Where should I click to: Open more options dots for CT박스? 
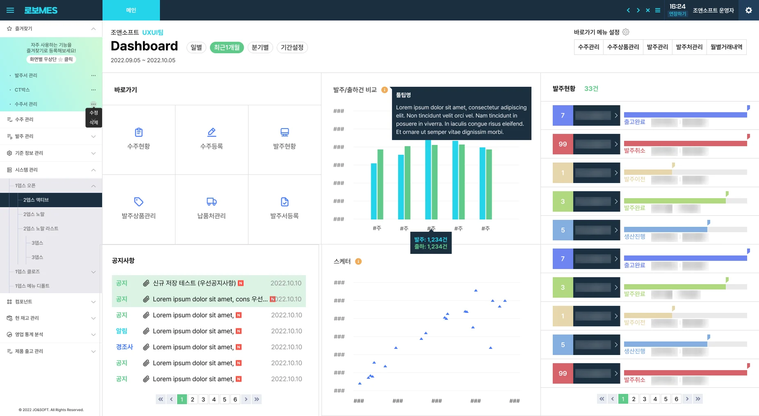tap(93, 90)
